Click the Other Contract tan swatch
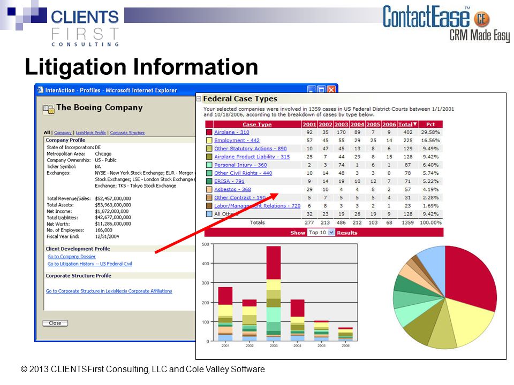Image resolution: width=514 pixels, height=385 pixels. pos(209,198)
